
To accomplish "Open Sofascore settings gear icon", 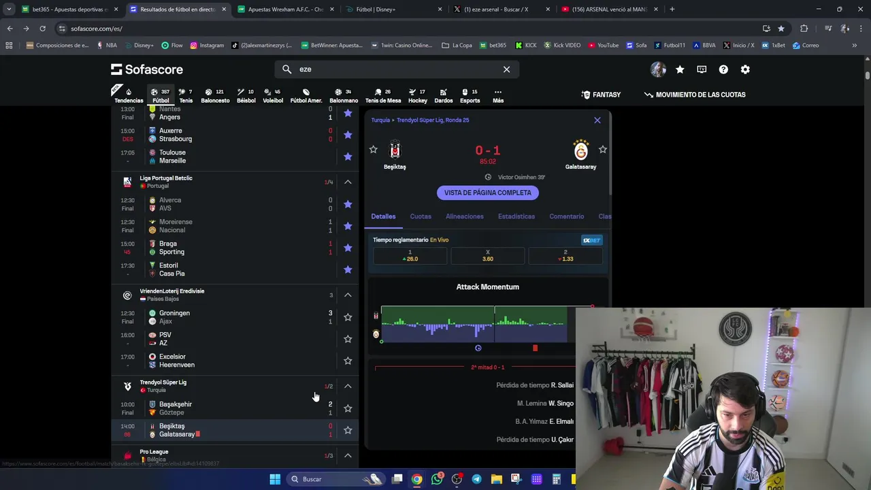I will point(745,69).
